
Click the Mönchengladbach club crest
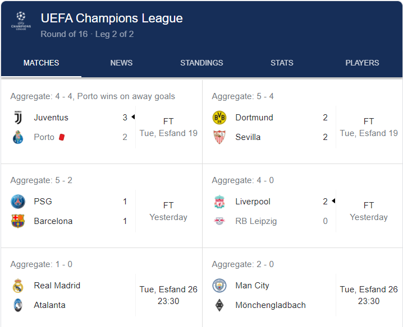pyautogui.click(x=219, y=305)
